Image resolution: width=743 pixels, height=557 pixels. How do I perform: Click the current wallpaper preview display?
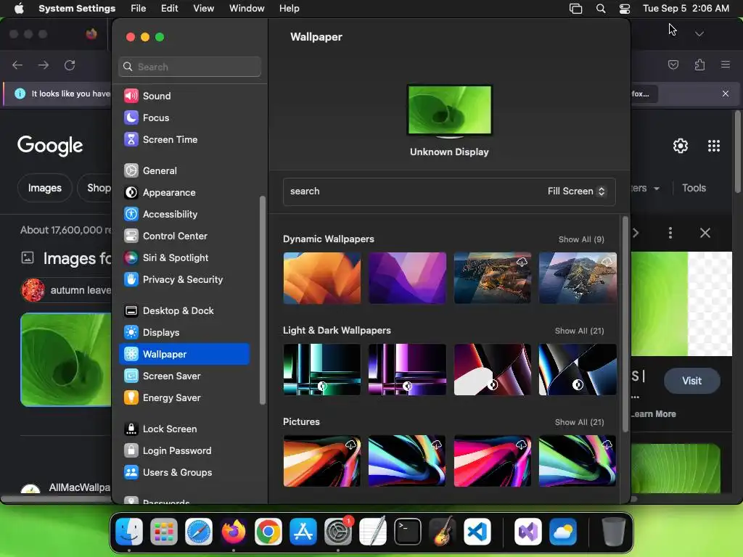tap(449, 110)
